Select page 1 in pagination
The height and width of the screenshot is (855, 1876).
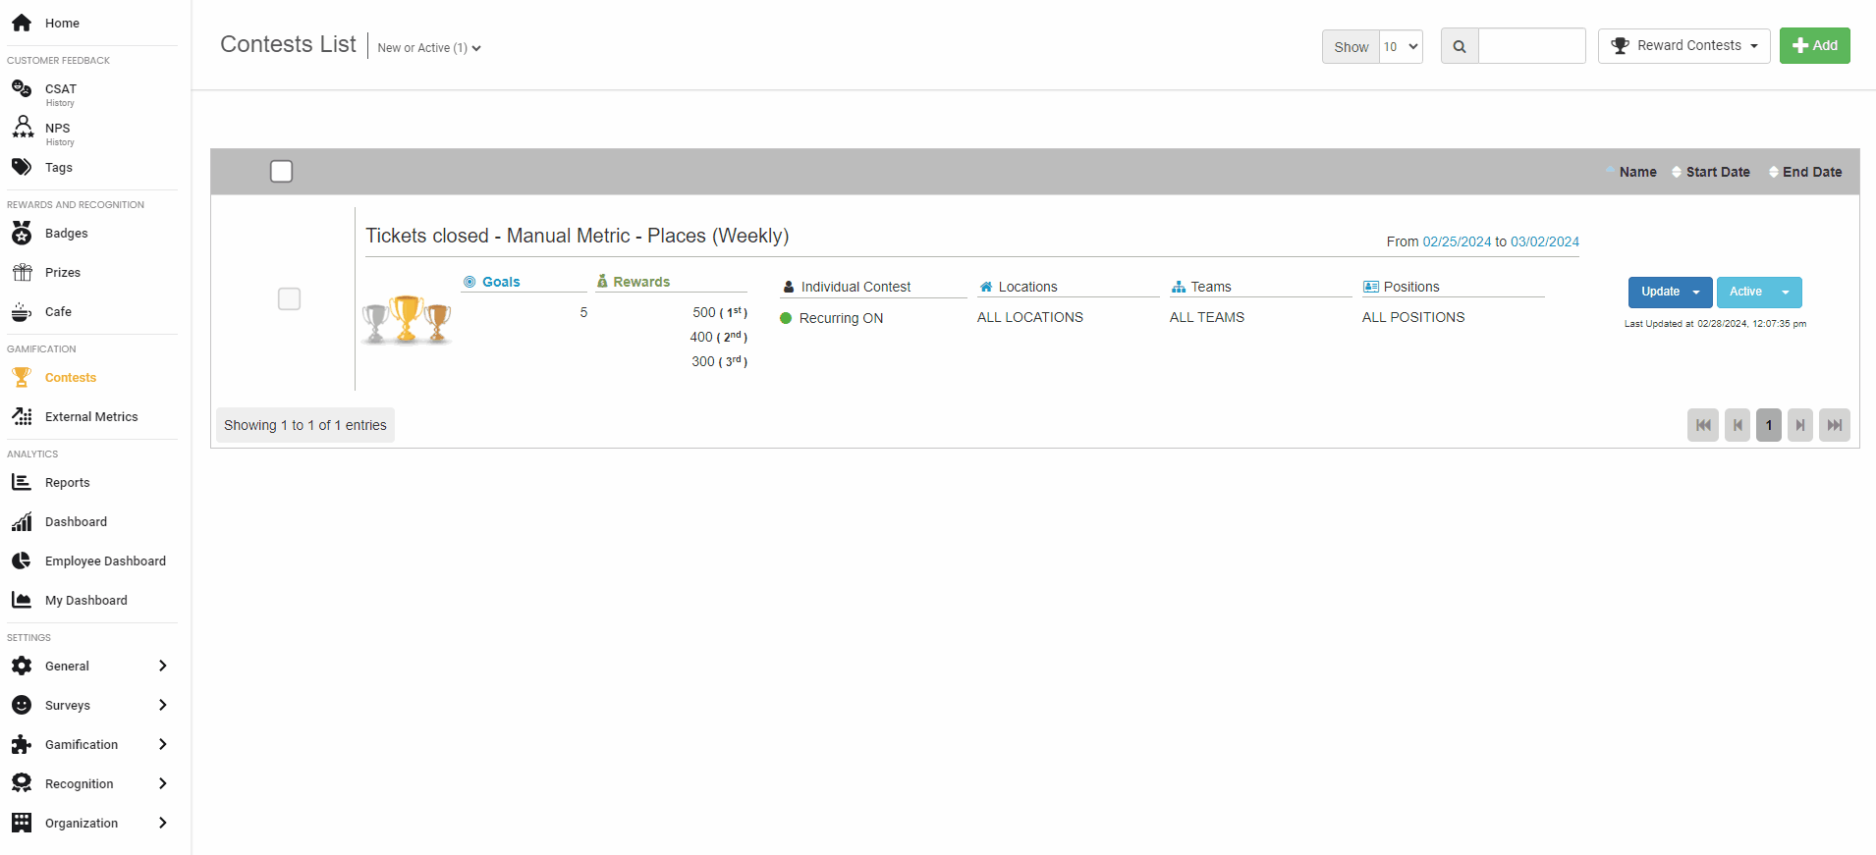point(1769,425)
